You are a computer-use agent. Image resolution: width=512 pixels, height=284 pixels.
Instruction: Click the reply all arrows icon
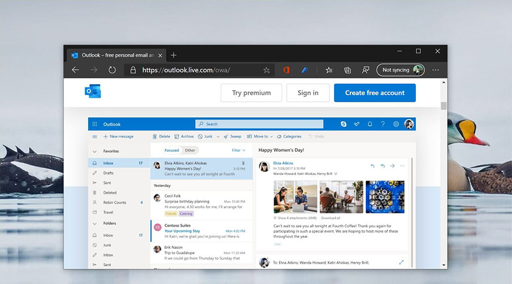[x=382, y=166]
